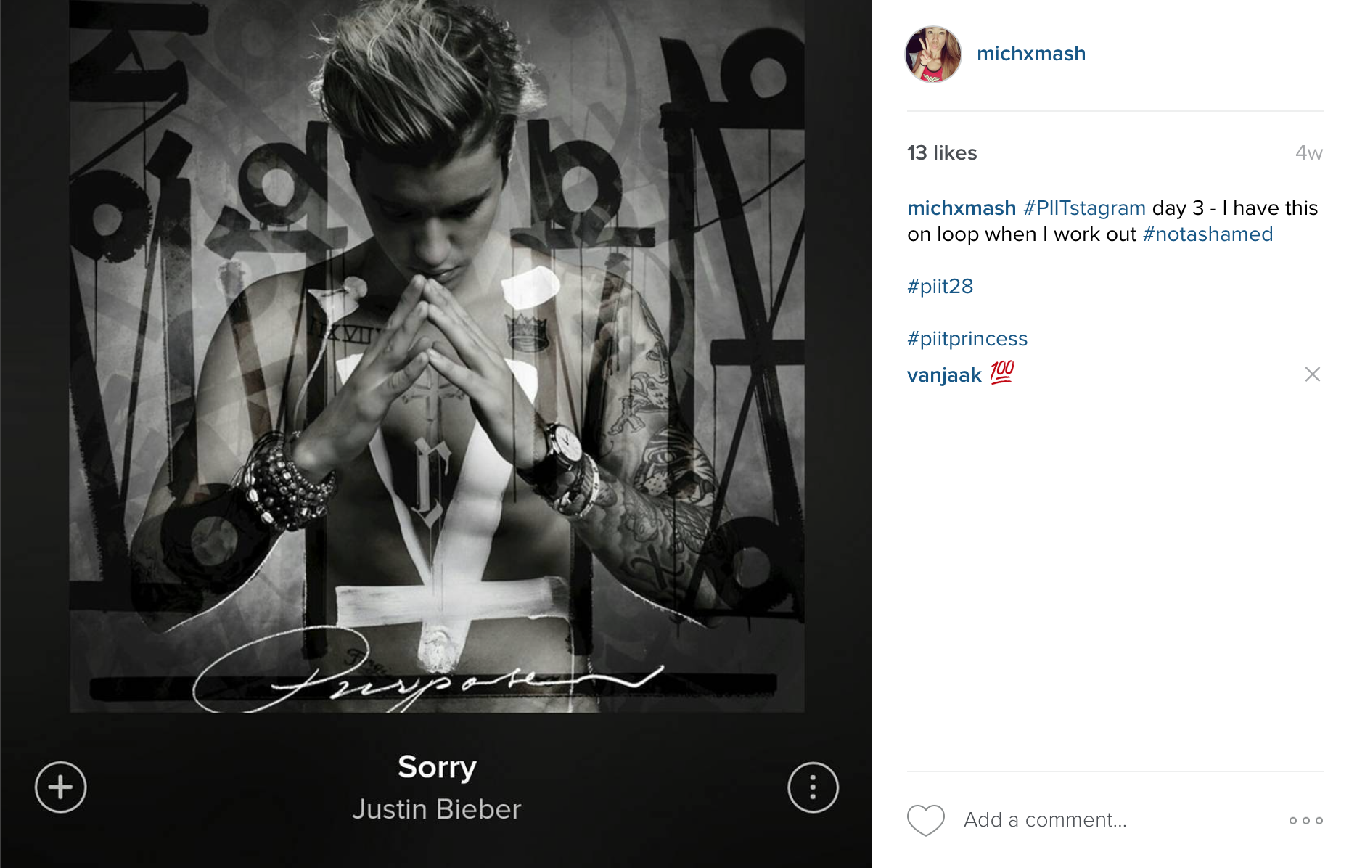Viewport: 1357px width, 868px height.
Task: Open the post's three-circle more options
Action: point(1305,820)
